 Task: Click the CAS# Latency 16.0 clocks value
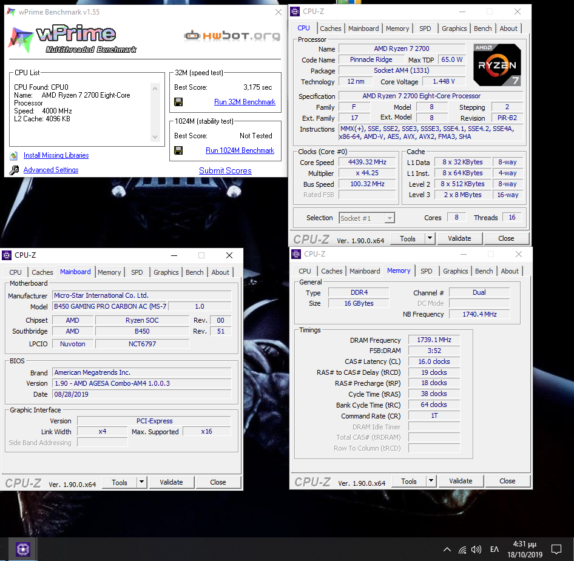coord(434,361)
